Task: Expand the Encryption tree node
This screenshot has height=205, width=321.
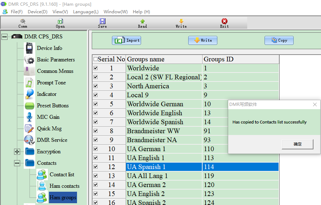Action: coord(17,152)
